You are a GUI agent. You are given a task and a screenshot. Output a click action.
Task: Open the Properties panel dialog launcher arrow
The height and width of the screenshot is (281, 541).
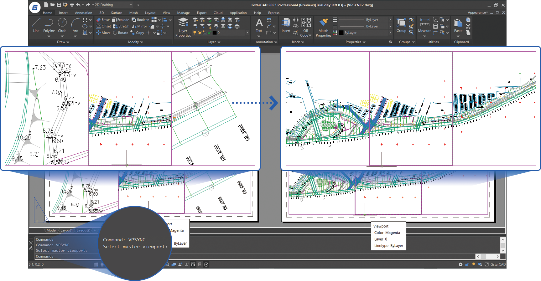pos(390,42)
